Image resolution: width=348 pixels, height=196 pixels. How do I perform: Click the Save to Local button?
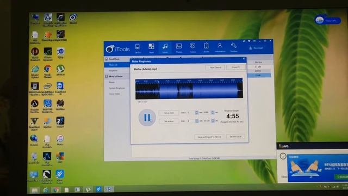click(235, 137)
